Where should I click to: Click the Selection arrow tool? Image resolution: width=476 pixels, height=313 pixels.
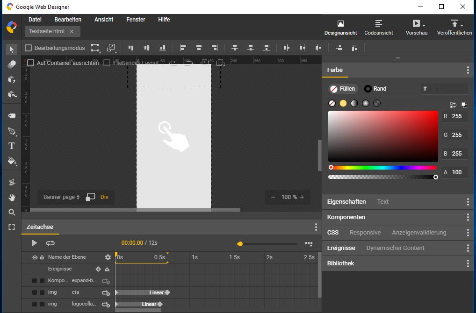tap(12, 49)
